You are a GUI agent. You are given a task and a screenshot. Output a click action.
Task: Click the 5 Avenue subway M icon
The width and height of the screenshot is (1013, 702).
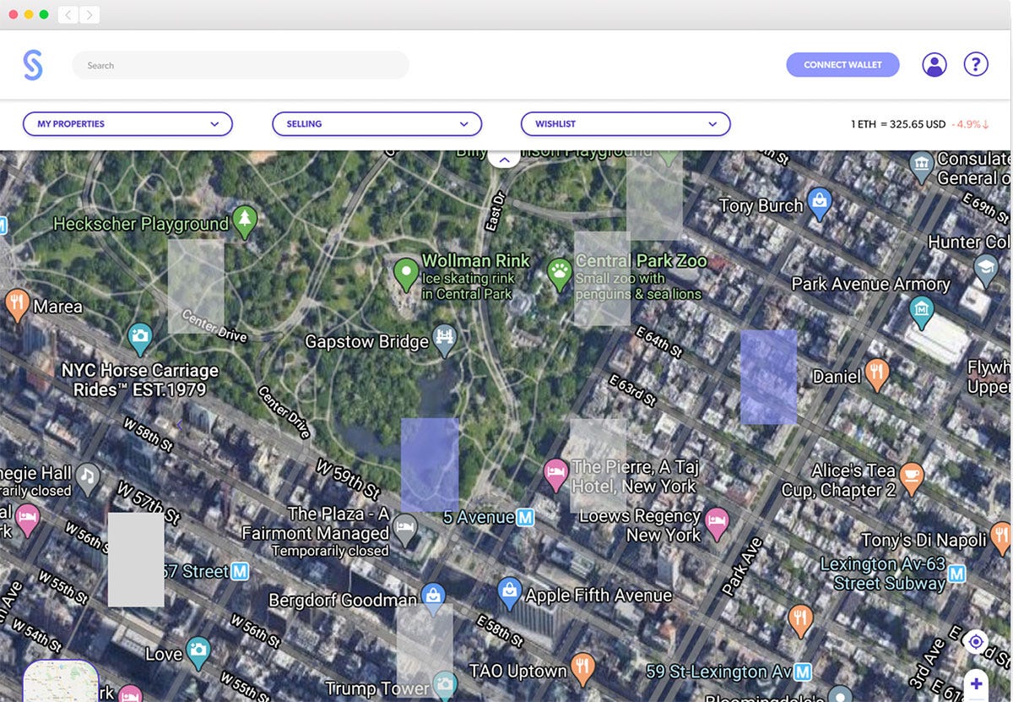(525, 517)
